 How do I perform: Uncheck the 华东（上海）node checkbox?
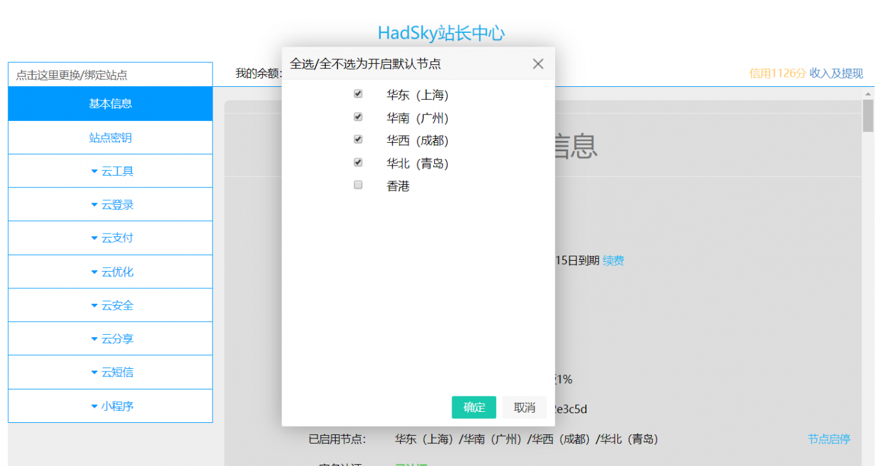[x=358, y=94]
